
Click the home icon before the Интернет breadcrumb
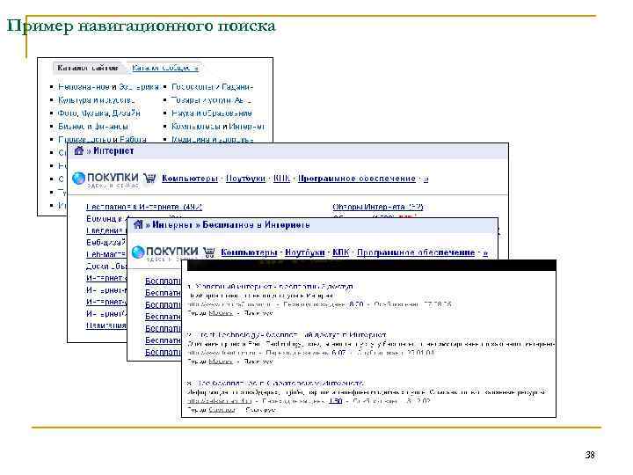tap(79, 150)
